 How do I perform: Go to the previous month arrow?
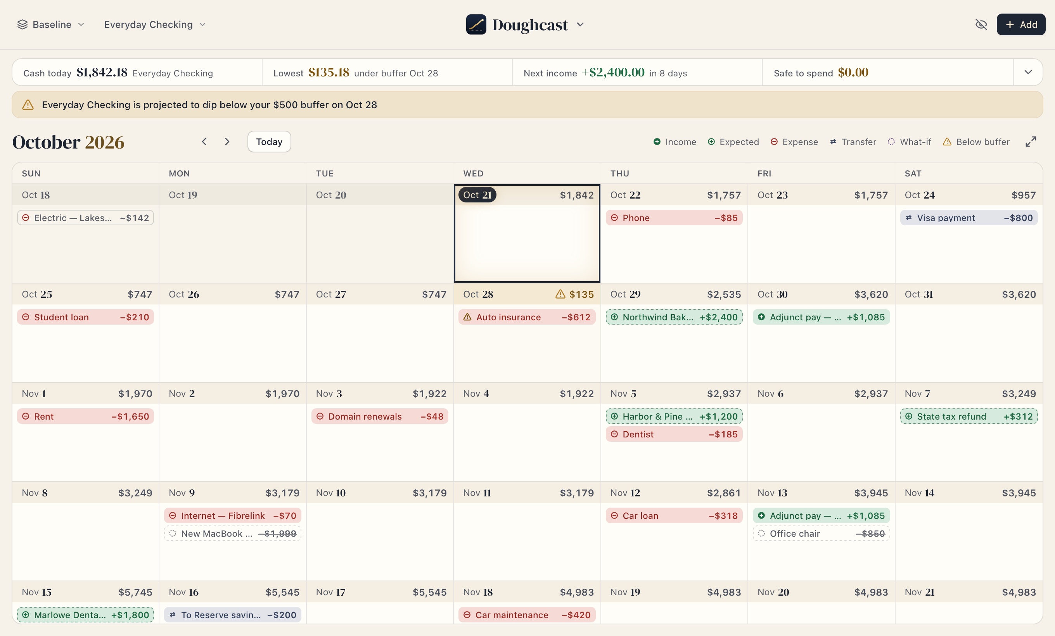coord(204,142)
